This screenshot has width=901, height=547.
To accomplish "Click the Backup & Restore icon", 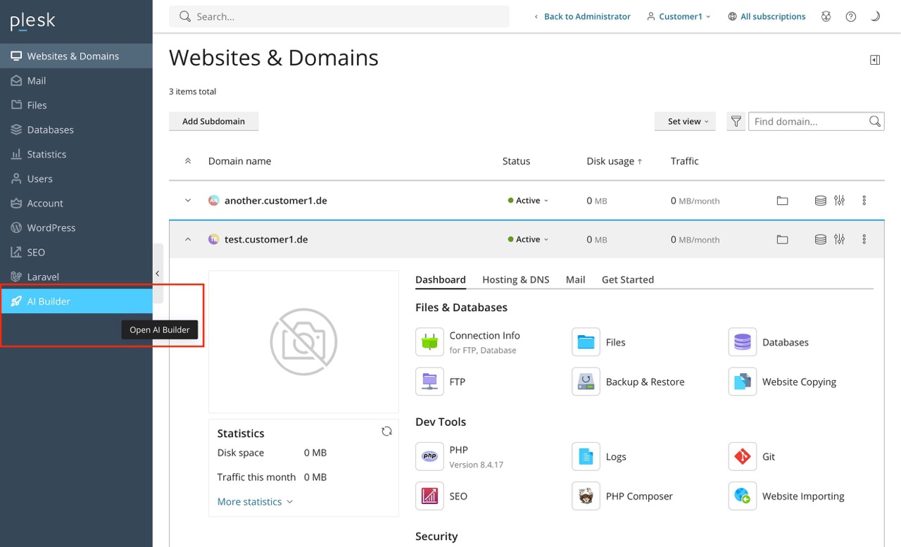I will pyautogui.click(x=585, y=382).
